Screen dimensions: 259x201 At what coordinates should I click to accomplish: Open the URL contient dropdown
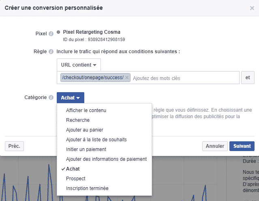point(79,65)
